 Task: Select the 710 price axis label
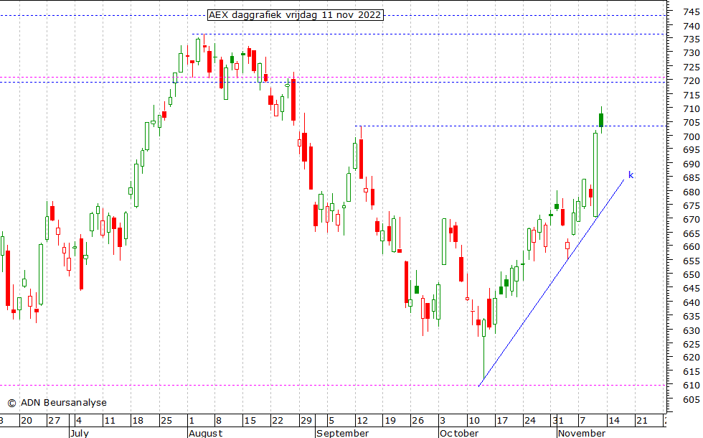(x=691, y=108)
